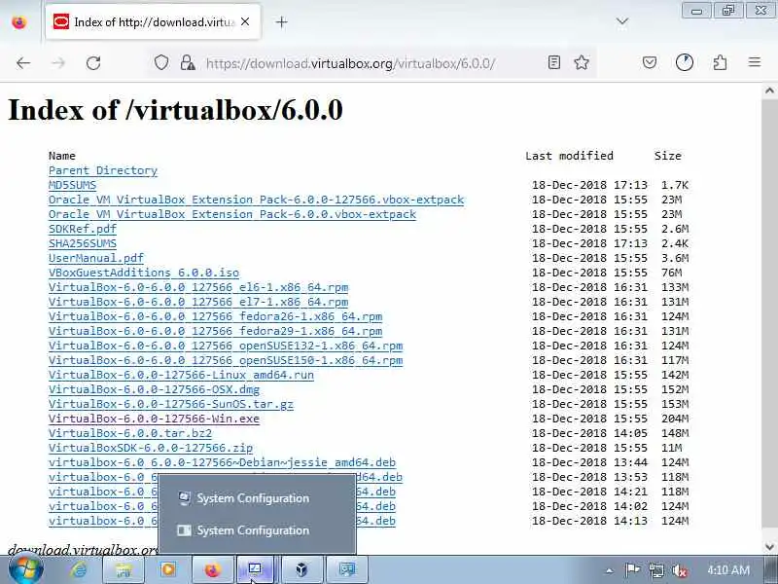Screen dimensions: 778x584
Task: Bookmark this page with star icon
Action: tap(581, 62)
